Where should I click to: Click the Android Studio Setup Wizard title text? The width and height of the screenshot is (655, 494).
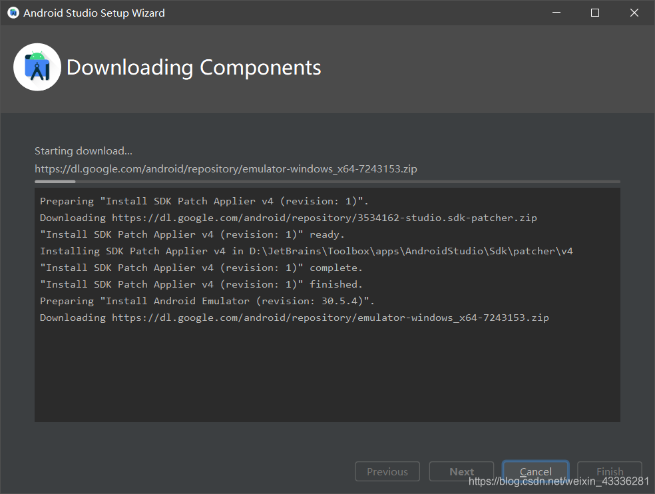[93, 12]
